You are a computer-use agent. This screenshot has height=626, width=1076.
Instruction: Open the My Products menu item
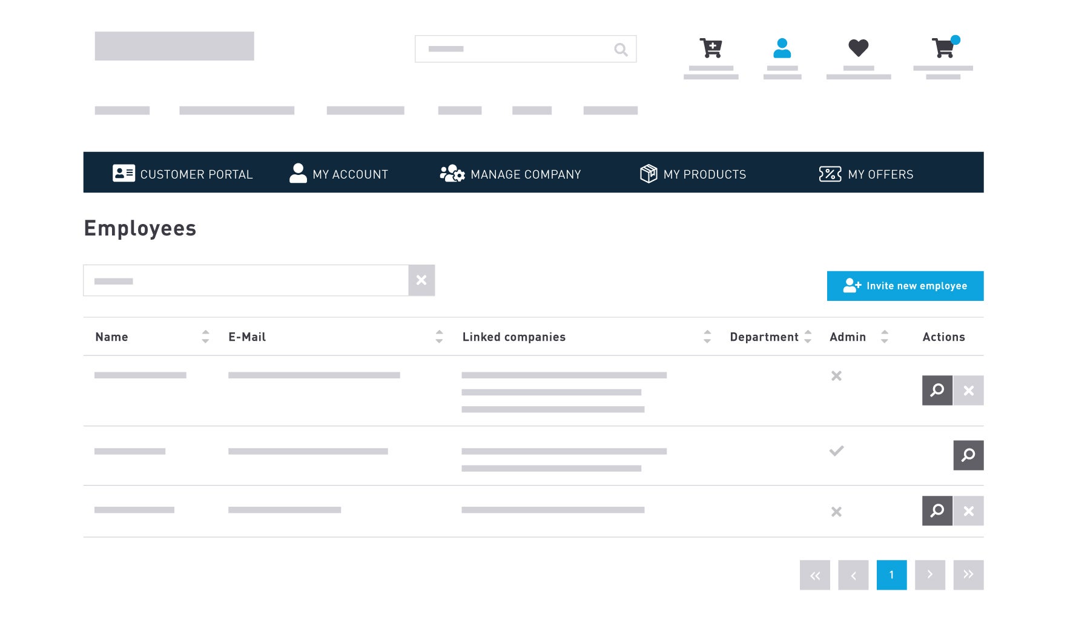[x=693, y=174]
